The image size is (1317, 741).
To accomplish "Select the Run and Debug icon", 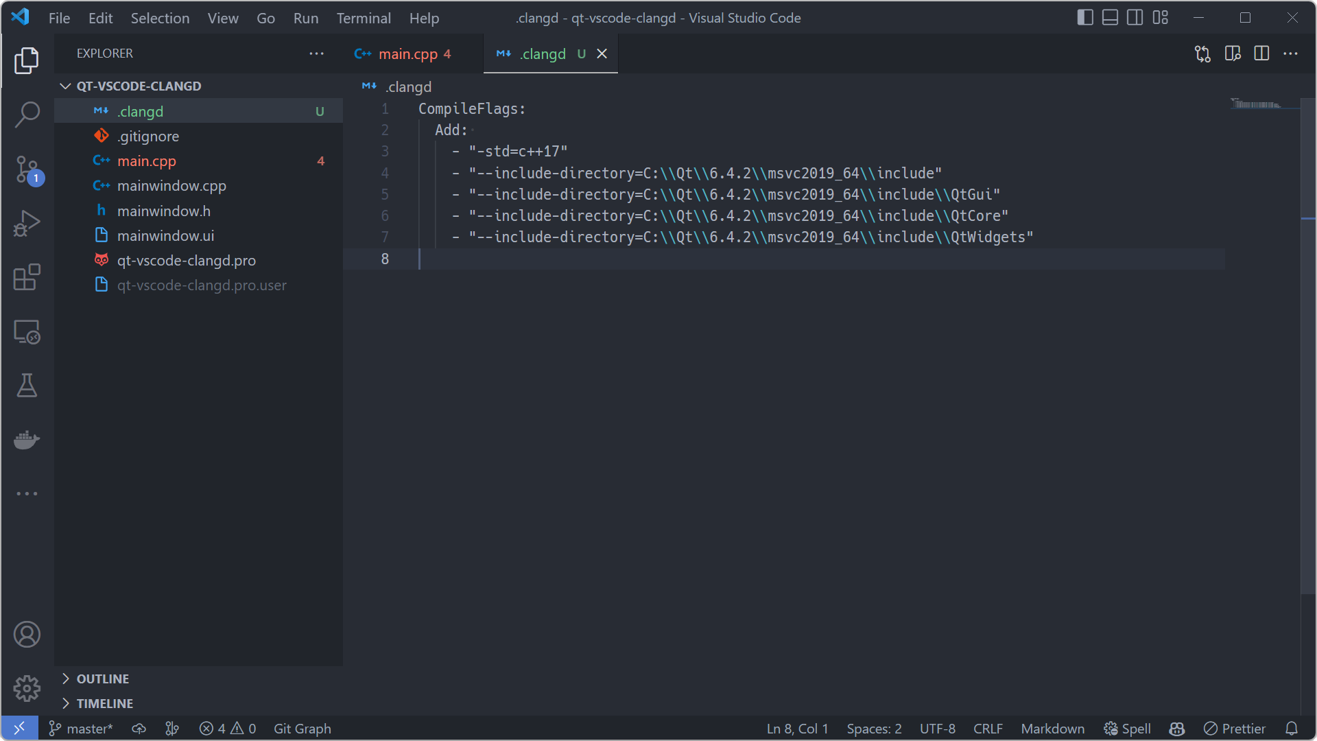I will click(27, 223).
